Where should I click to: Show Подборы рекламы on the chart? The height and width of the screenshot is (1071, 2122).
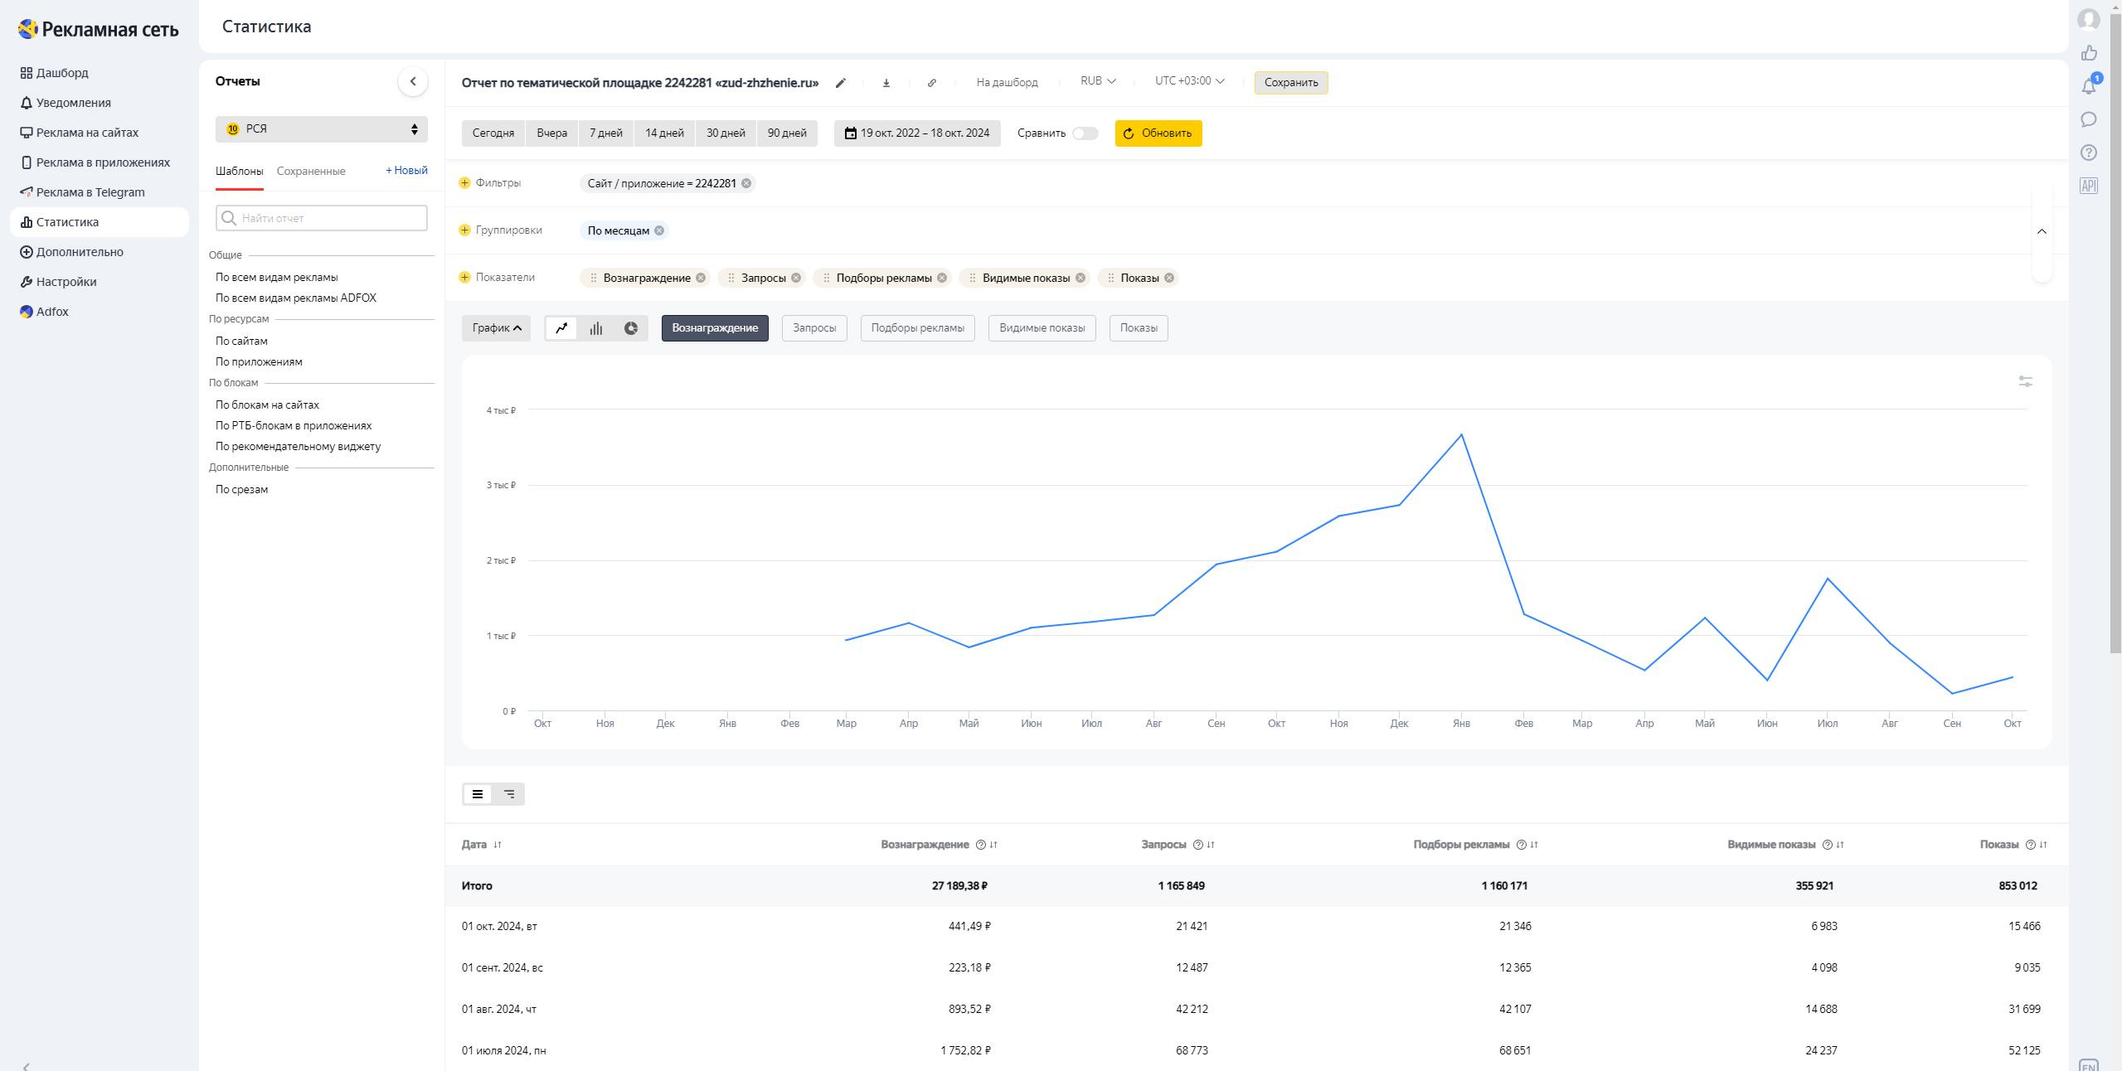coord(917,328)
